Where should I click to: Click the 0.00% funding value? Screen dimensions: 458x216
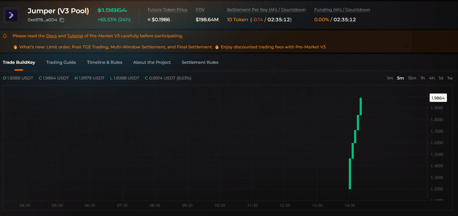[x=322, y=20]
